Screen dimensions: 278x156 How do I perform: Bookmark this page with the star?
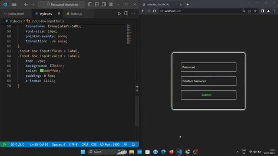click(x=255, y=11)
